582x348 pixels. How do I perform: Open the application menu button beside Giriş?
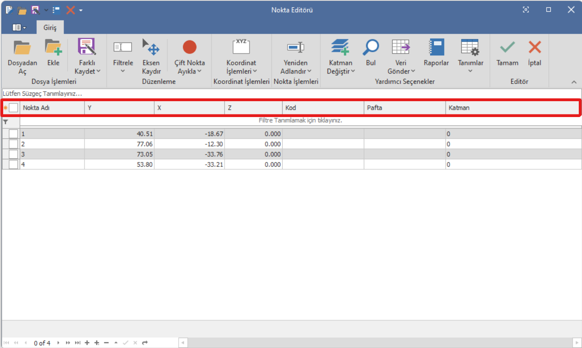pyautogui.click(x=19, y=27)
